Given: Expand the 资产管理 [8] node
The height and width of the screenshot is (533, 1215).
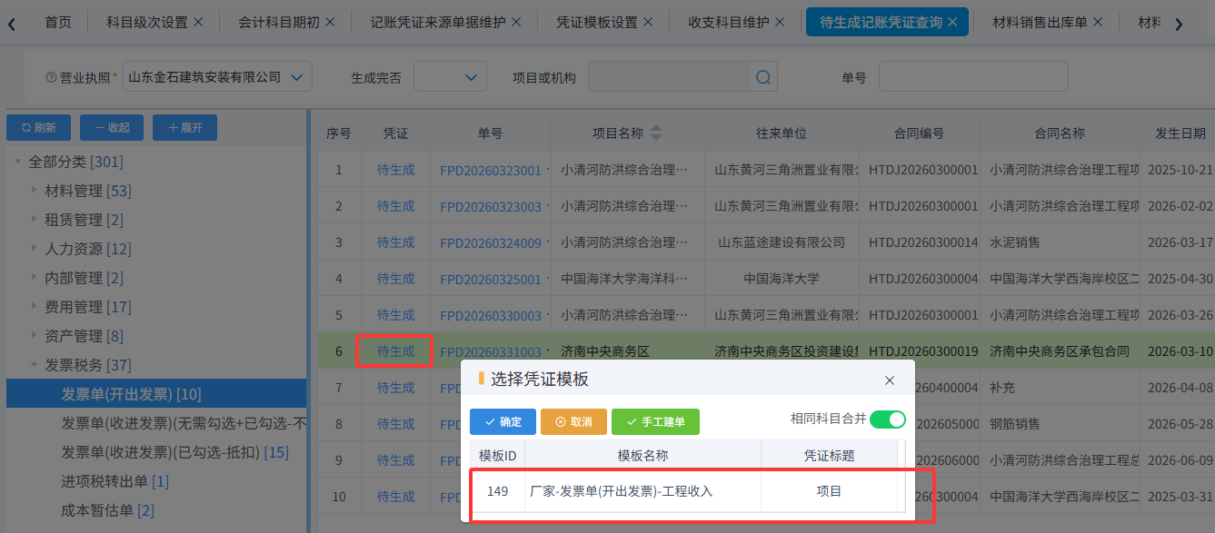Looking at the screenshot, I should tap(35, 336).
